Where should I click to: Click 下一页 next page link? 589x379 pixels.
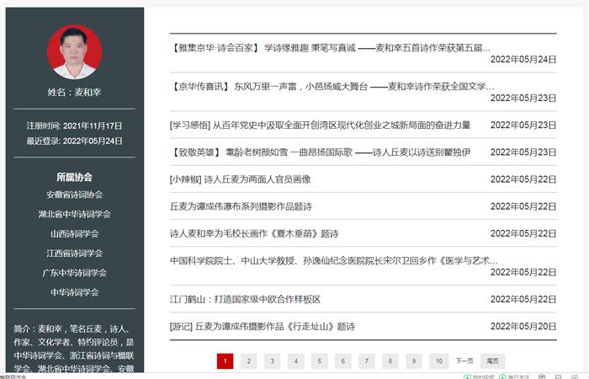464,361
